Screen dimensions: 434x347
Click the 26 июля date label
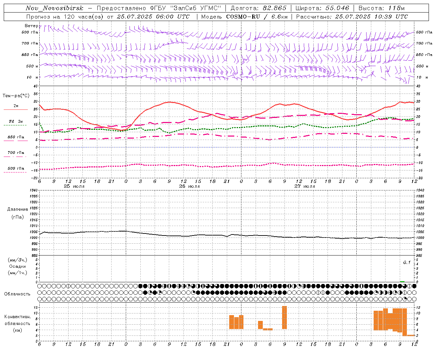(190, 186)
